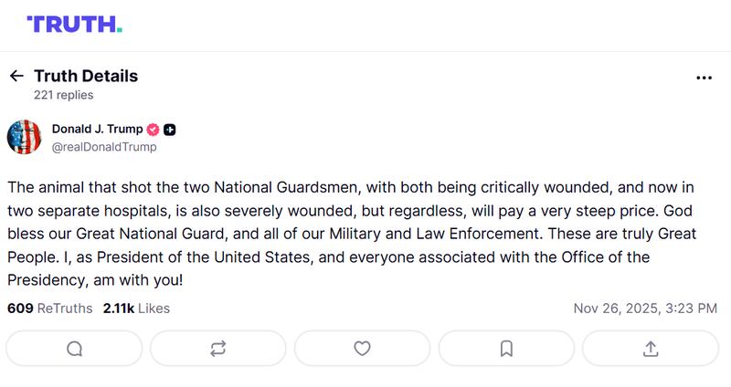Click the black plus badge icon
Image resolution: width=731 pixels, height=387 pixels.
point(170,130)
